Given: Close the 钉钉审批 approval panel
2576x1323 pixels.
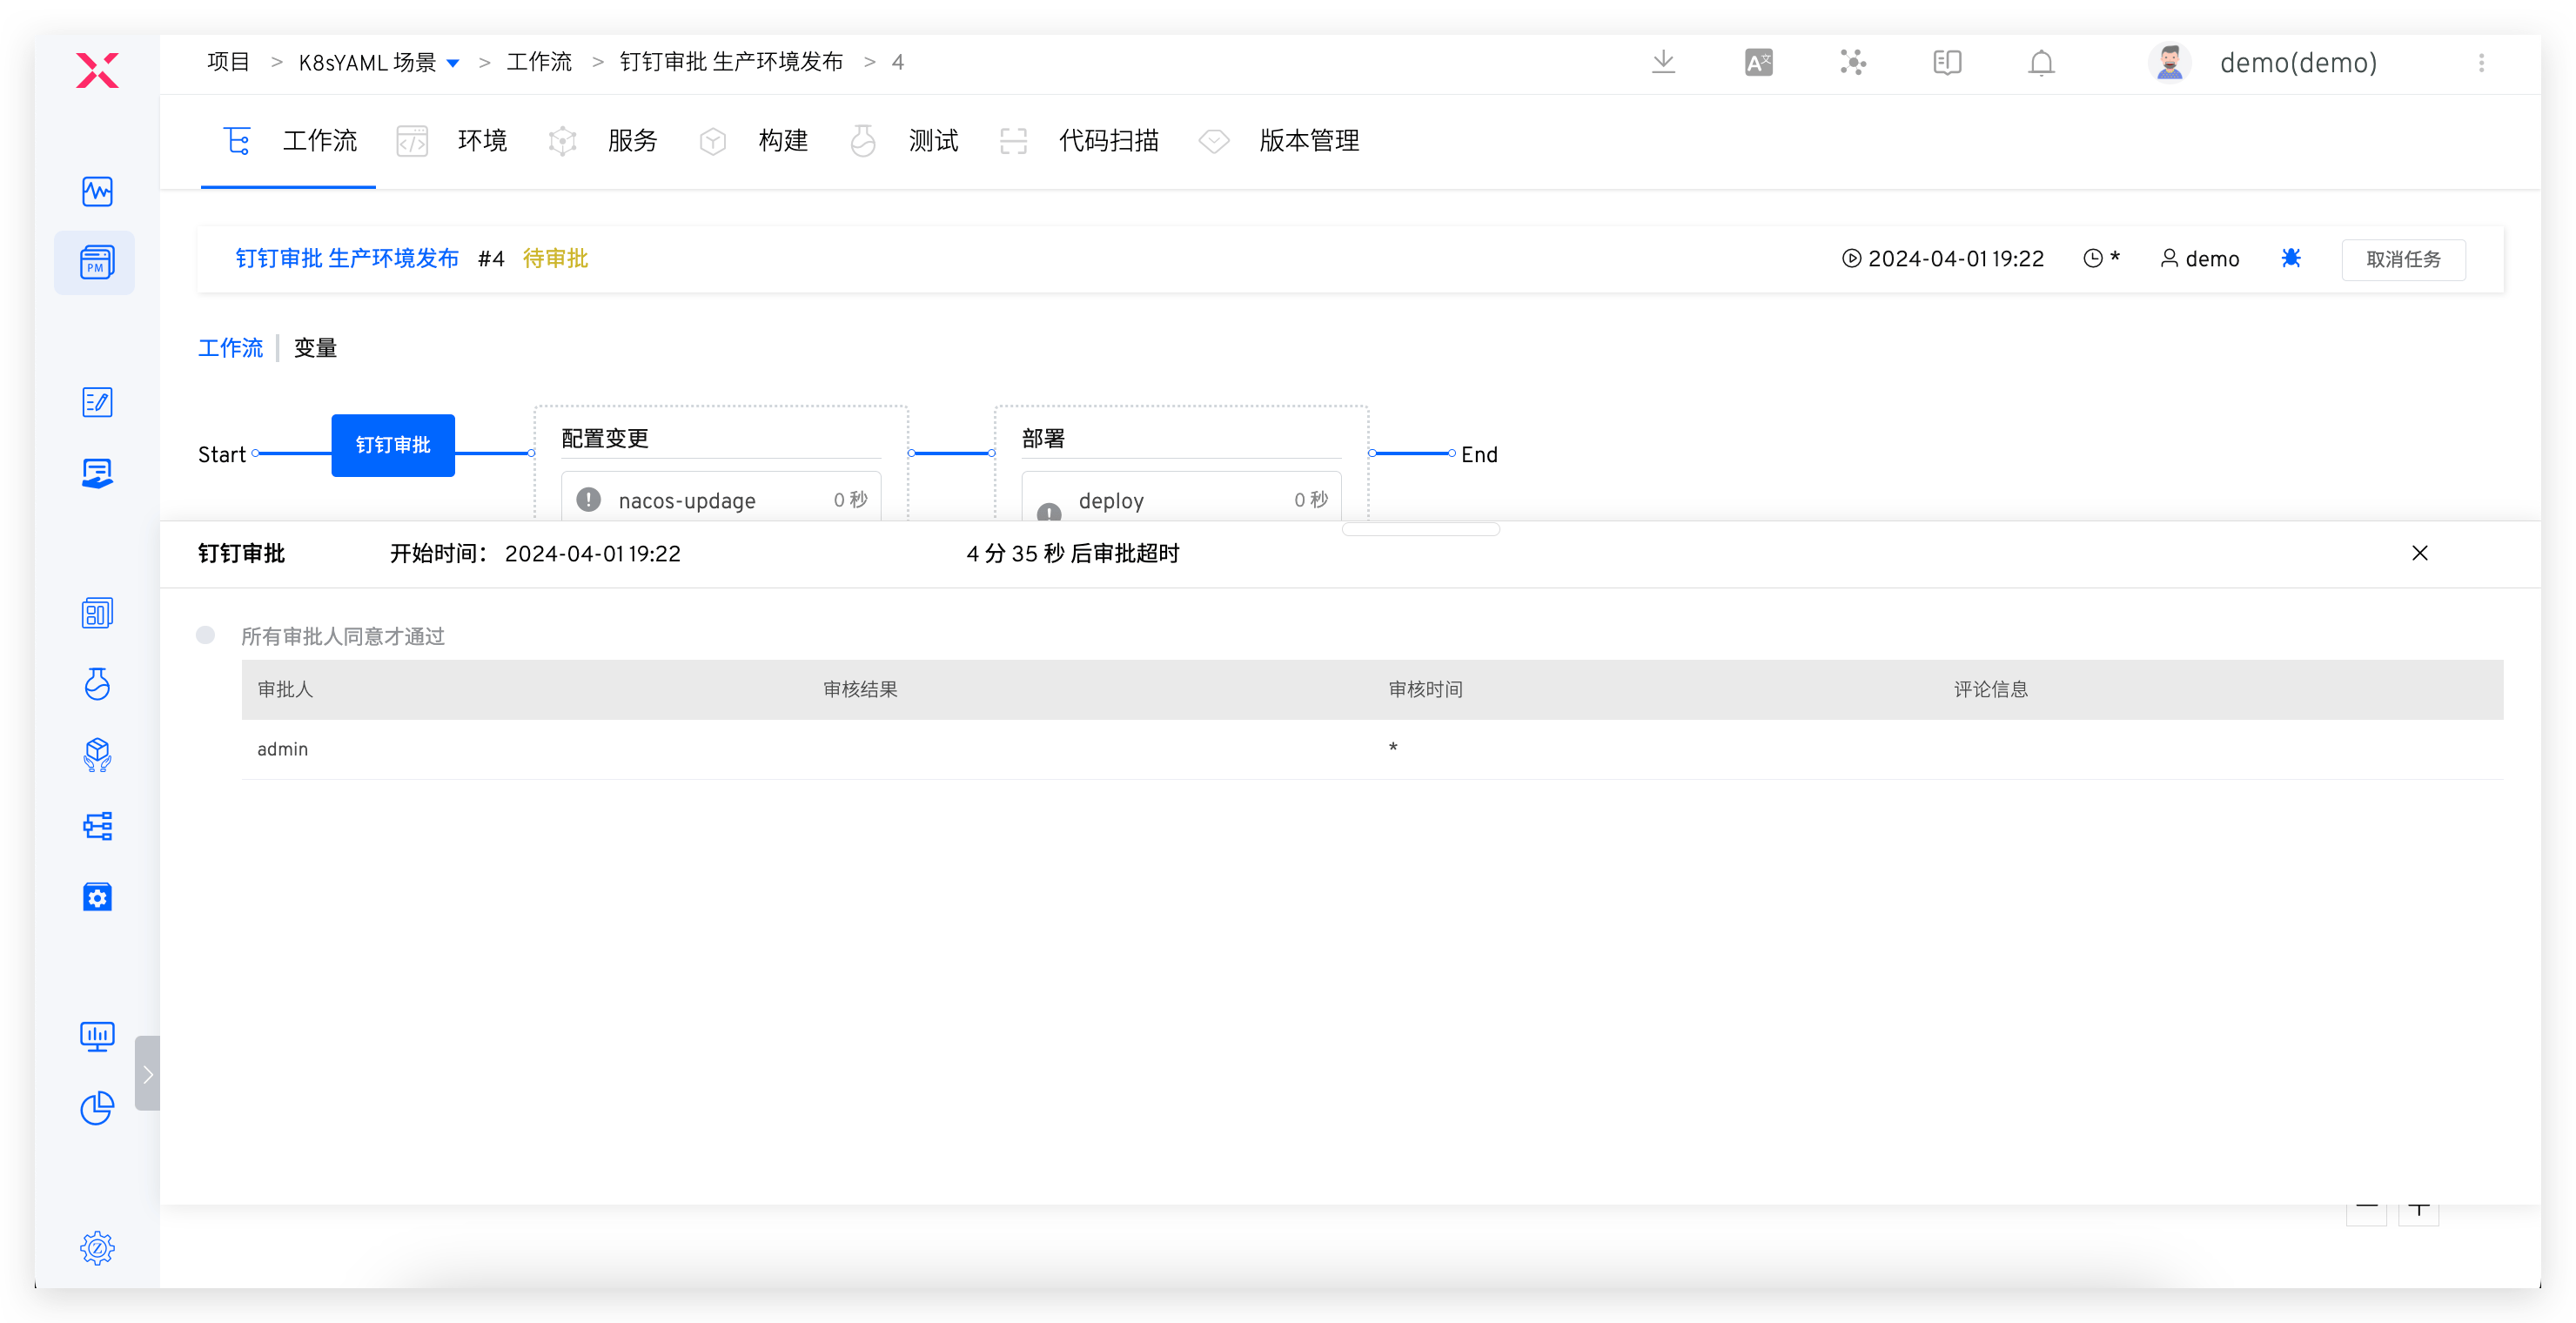Looking at the screenshot, I should (2420, 553).
